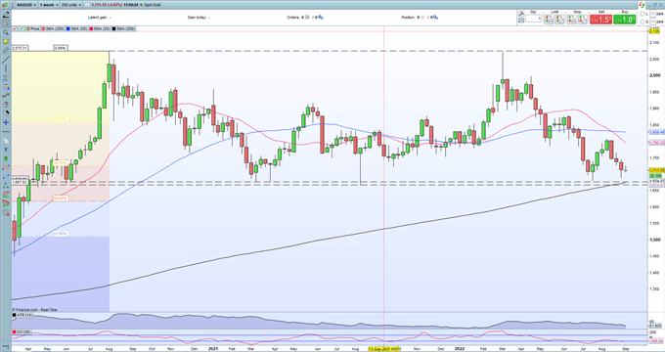Click the red Sell price button
This screenshot has height=352, width=665.
point(600,20)
